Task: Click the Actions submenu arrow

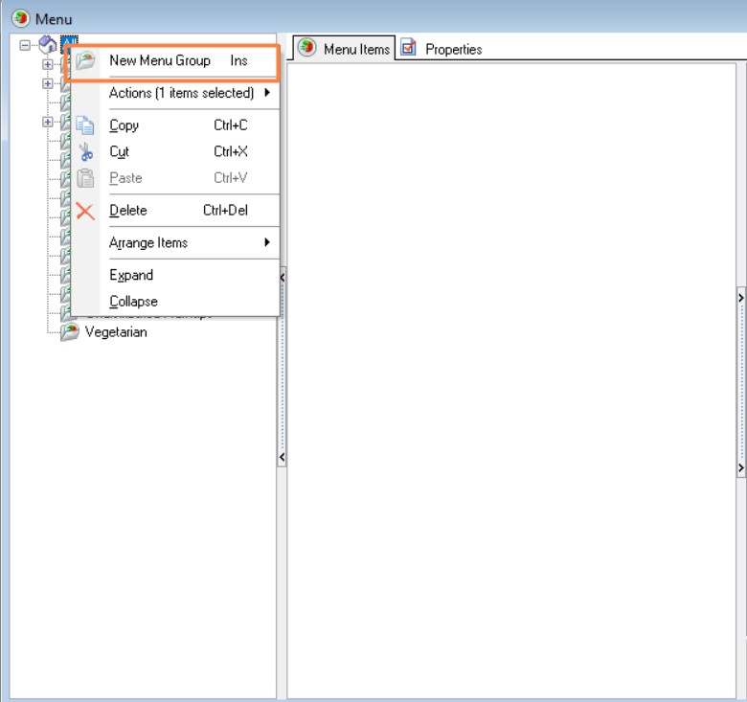Action: [267, 92]
